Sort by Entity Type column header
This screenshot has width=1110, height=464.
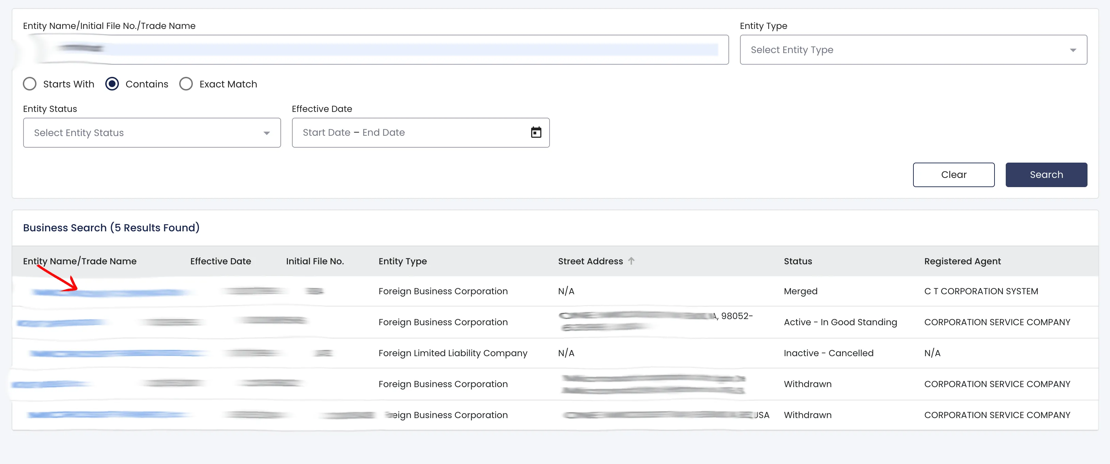[402, 261]
